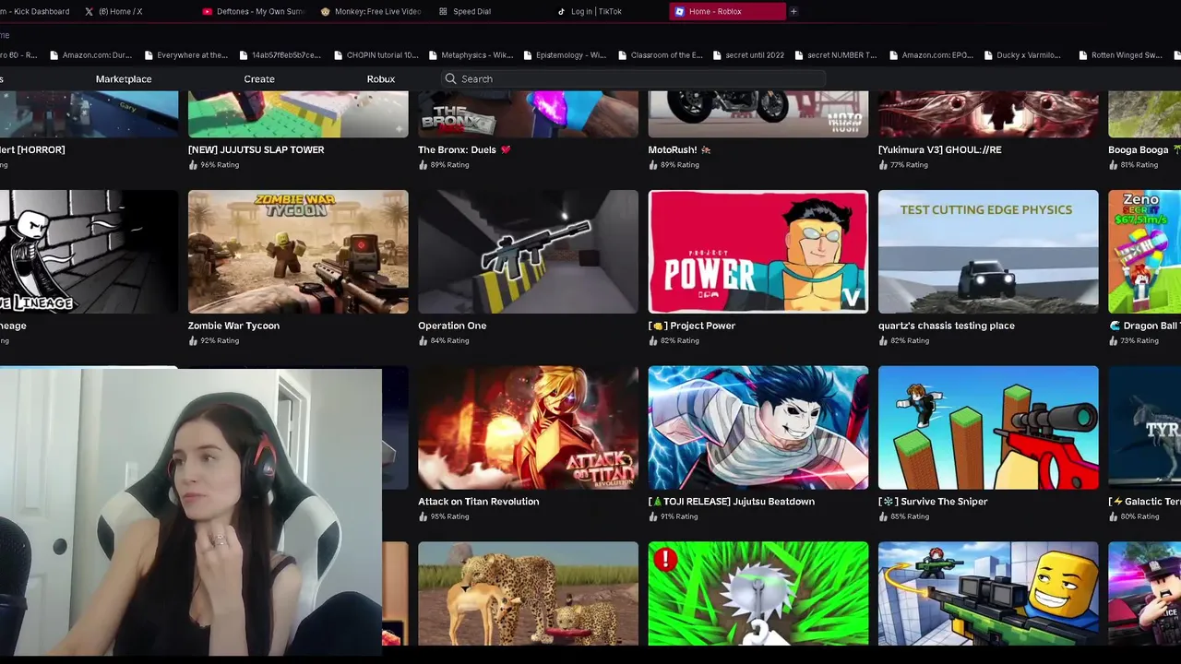Click the magnifier icon in Roblox search
This screenshot has width=1181, height=664.
click(x=451, y=78)
